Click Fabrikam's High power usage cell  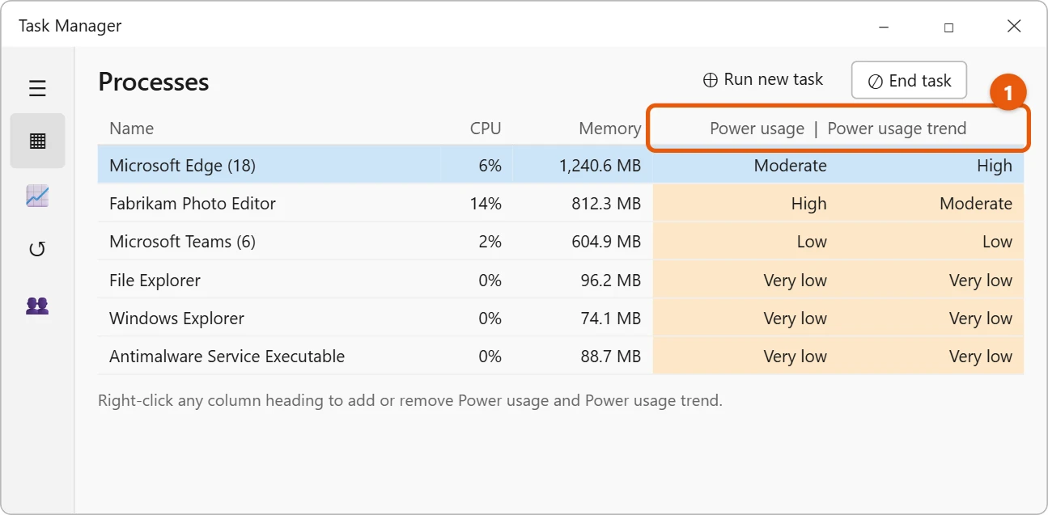[808, 204]
